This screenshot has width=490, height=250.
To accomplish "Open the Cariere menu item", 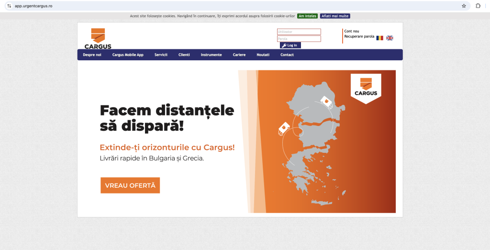I will coord(239,55).
